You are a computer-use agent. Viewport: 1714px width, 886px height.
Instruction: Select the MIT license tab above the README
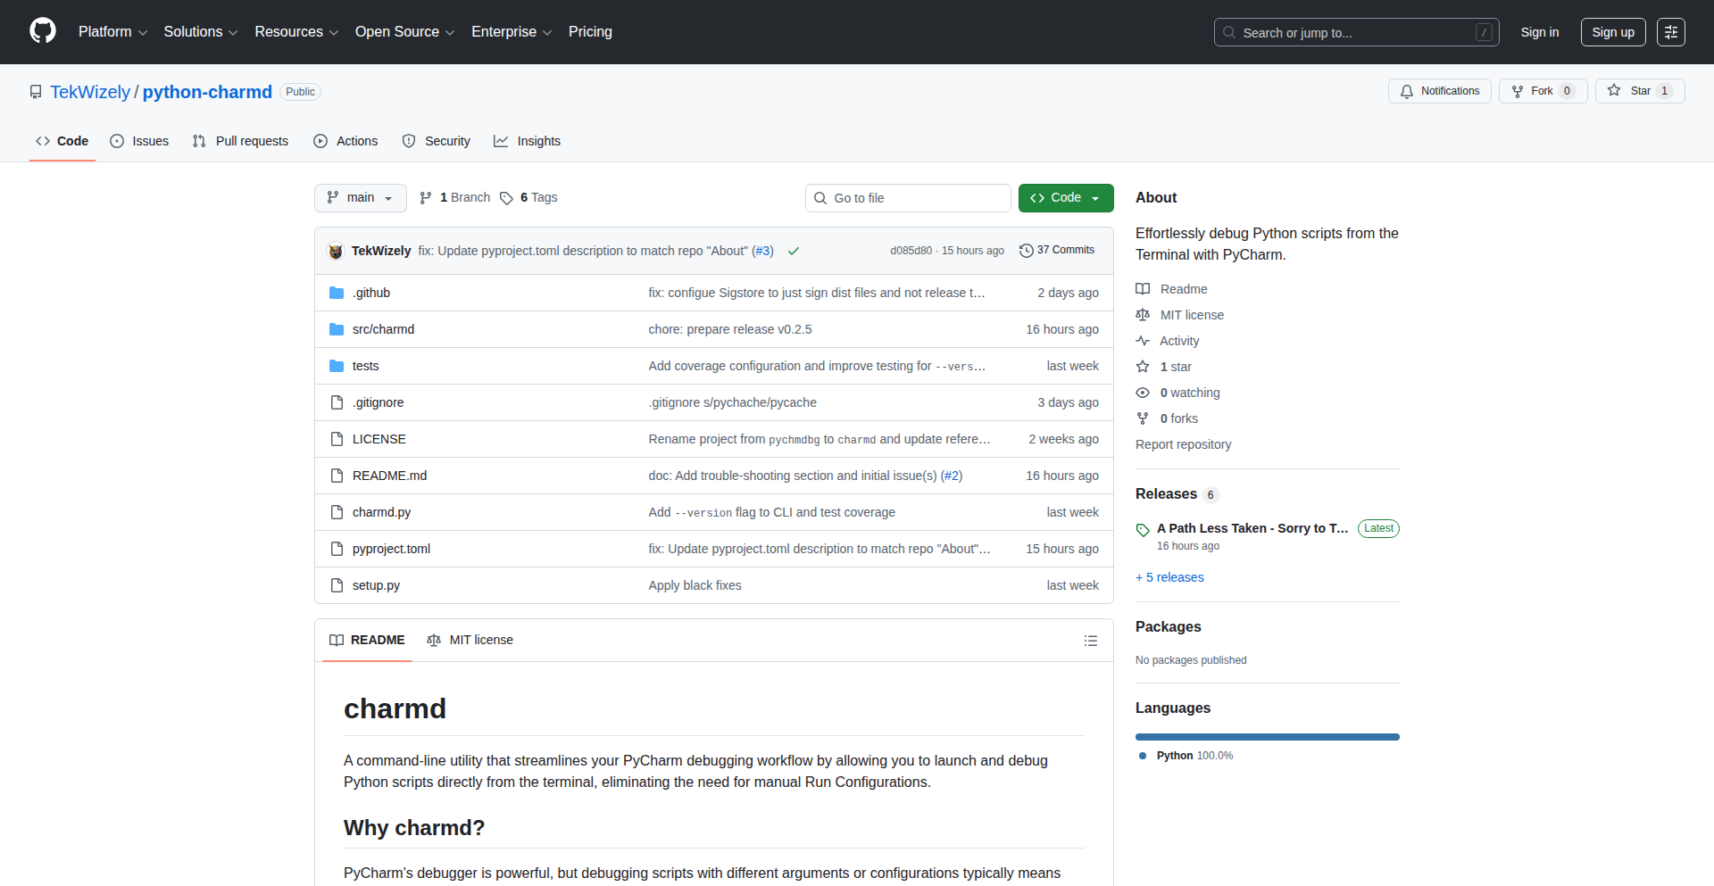(470, 640)
